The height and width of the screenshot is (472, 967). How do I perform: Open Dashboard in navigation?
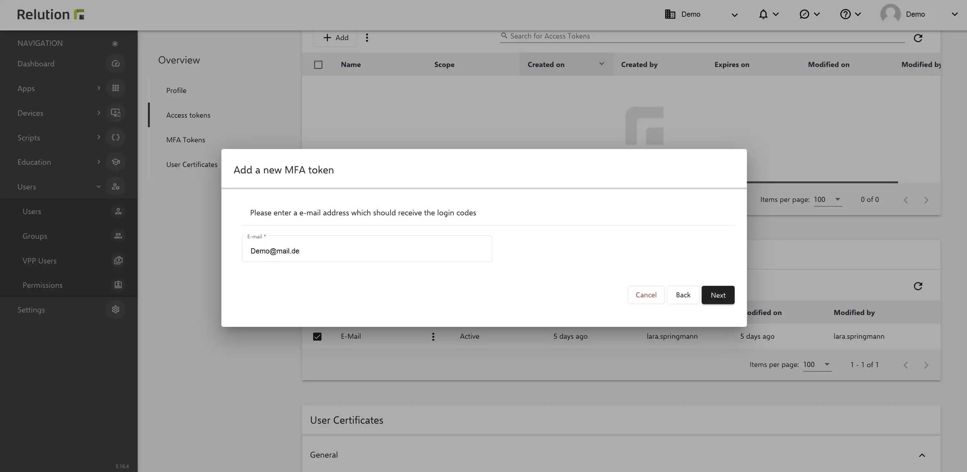click(x=36, y=64)
